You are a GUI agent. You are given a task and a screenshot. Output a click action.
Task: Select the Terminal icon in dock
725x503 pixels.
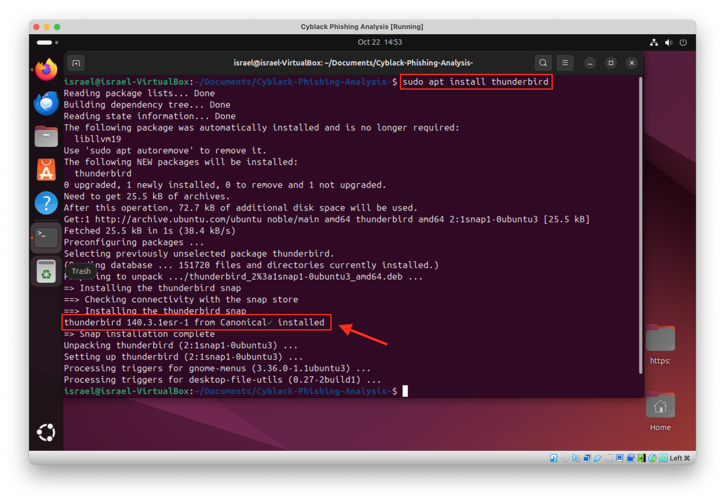(x=46, y=238)
